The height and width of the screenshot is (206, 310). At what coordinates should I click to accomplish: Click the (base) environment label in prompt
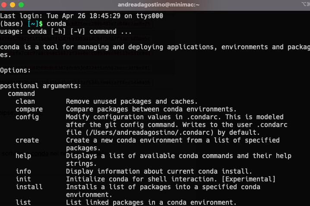click(12, 24)
